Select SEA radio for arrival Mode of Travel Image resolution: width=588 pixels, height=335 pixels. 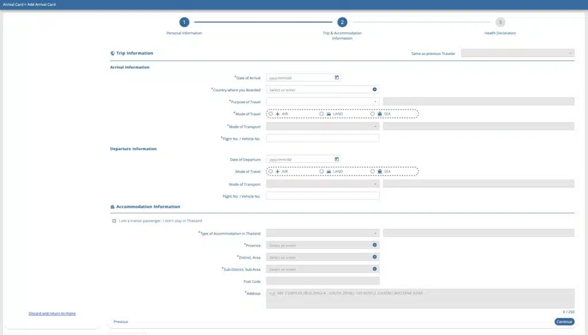(372, 114)
